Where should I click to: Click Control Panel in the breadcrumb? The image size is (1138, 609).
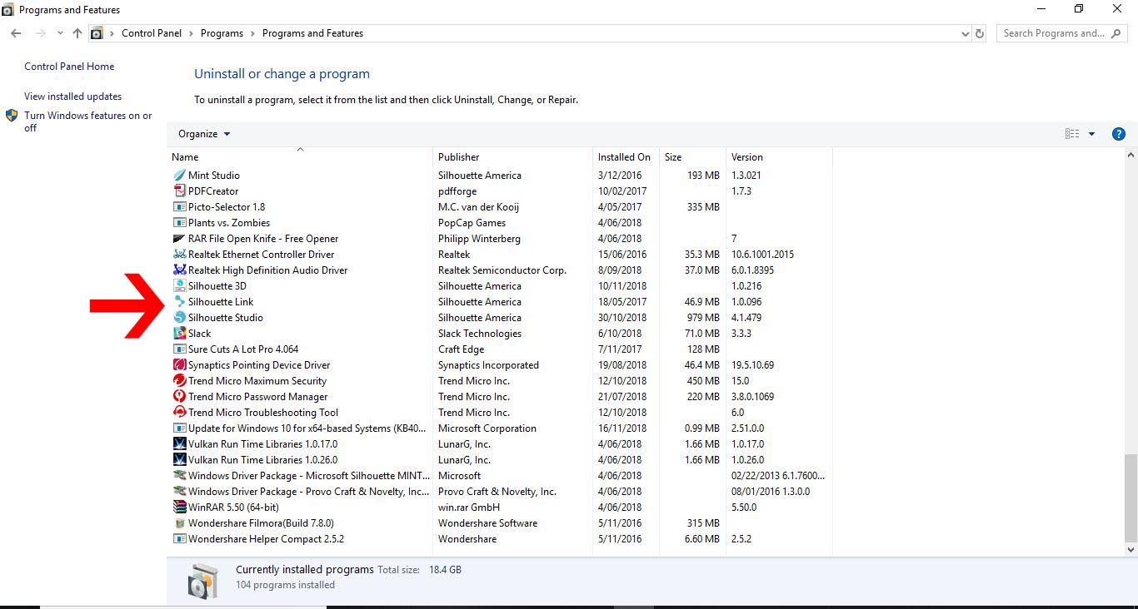tap(152, 34)
